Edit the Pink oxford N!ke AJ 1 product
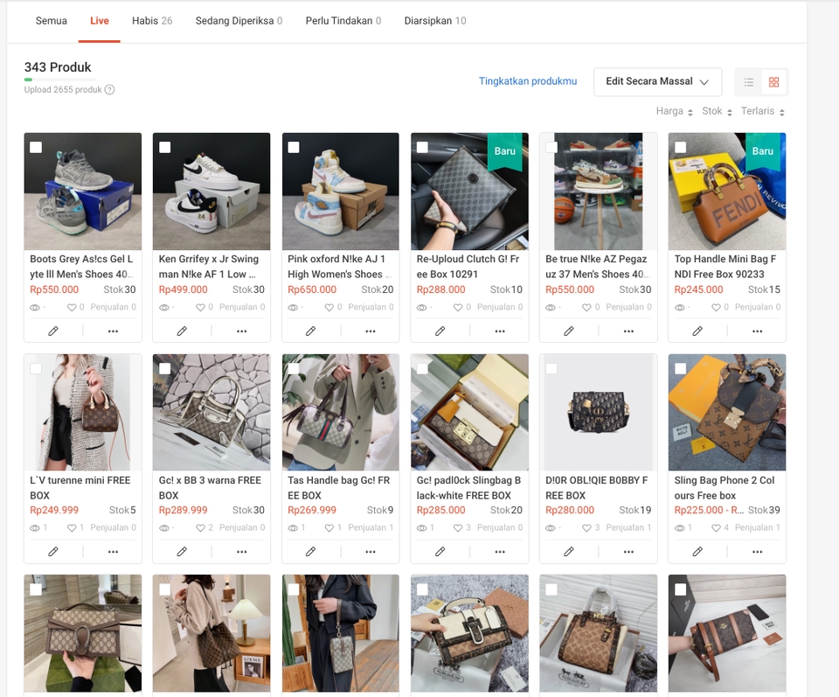This screenshot has height=697, width=839. point(310,331)
